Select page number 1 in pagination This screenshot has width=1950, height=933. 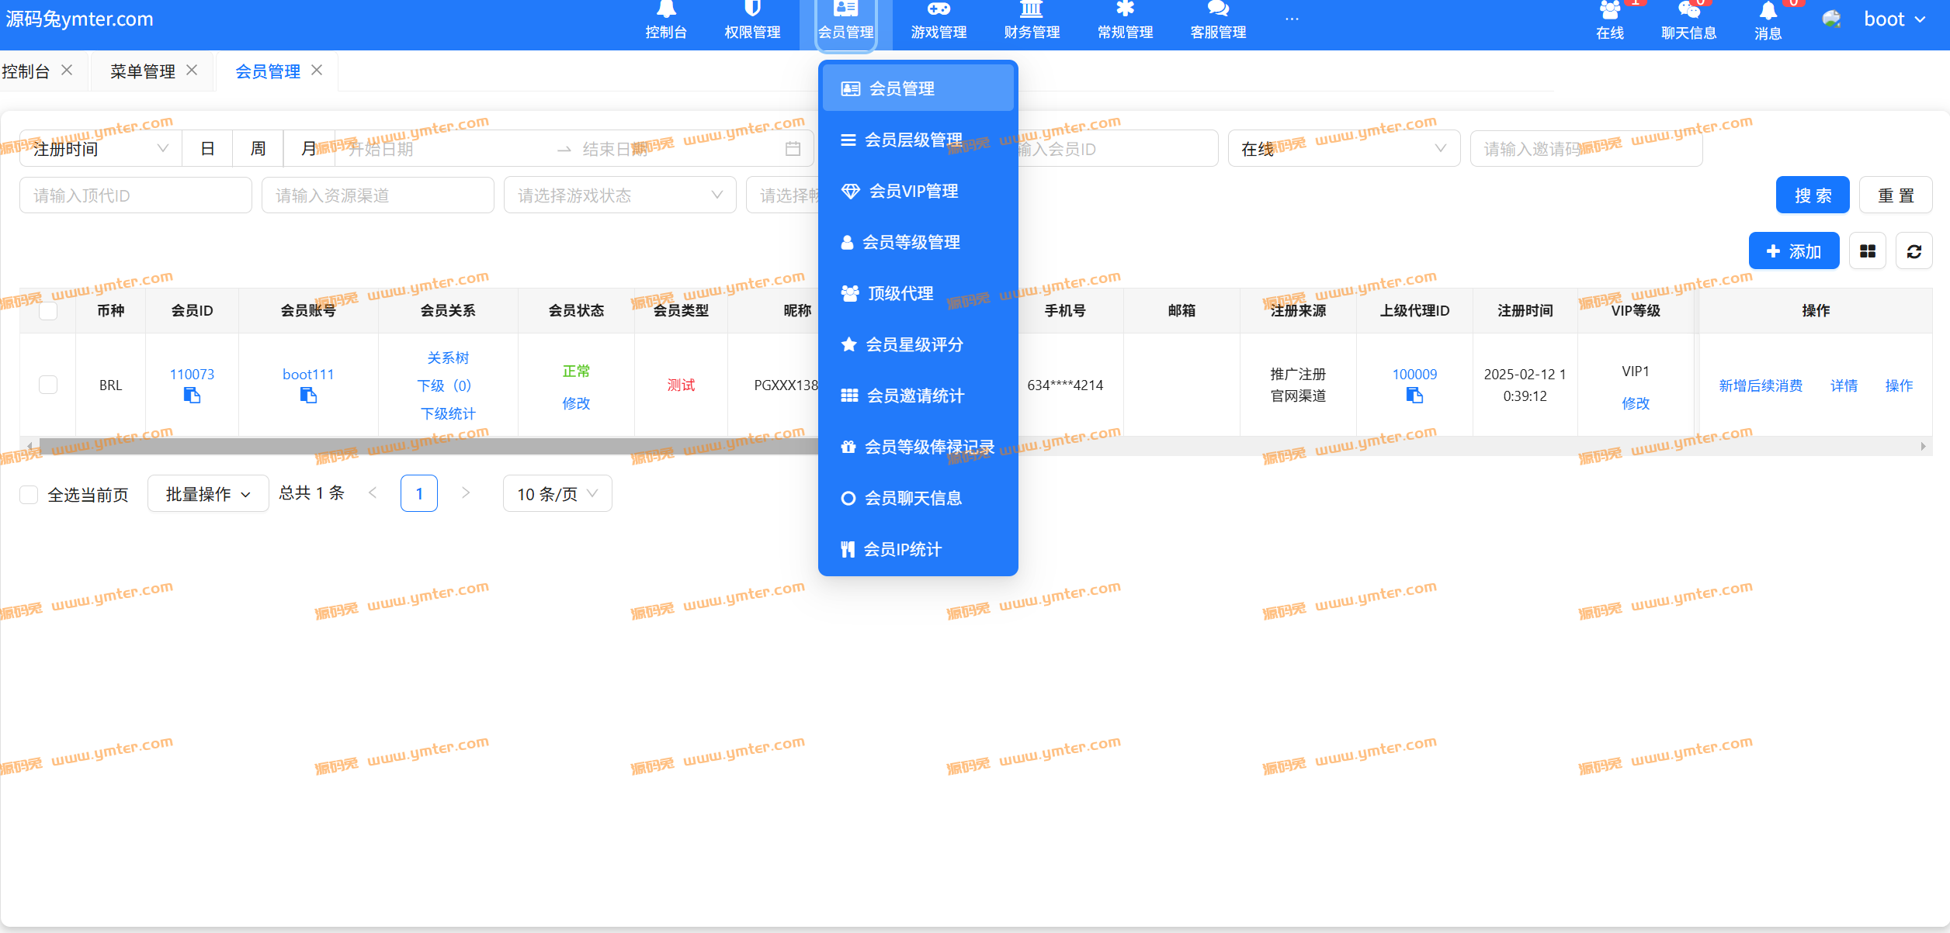point(419,493)
